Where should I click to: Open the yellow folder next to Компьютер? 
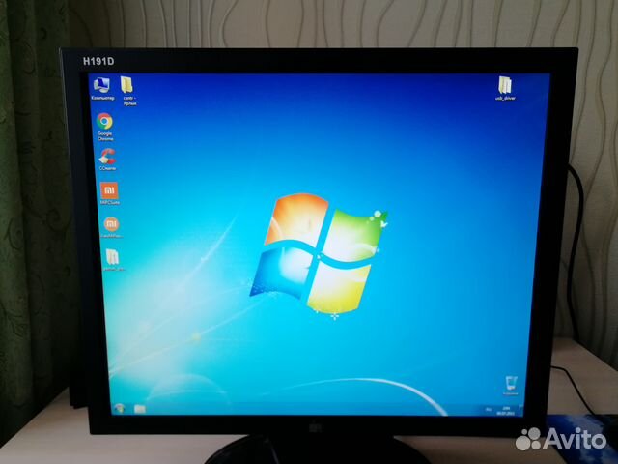[127, 91]
